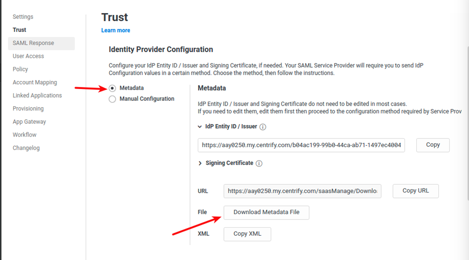Viewport: 469px width, 260px height.
Task: Expand the Signing Certificate section
Action: [200, 163]
